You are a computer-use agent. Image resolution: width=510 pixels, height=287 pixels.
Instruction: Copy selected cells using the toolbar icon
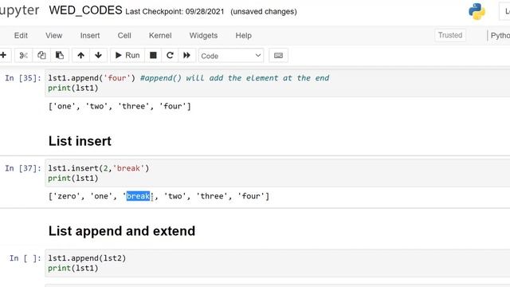[41, 55]
